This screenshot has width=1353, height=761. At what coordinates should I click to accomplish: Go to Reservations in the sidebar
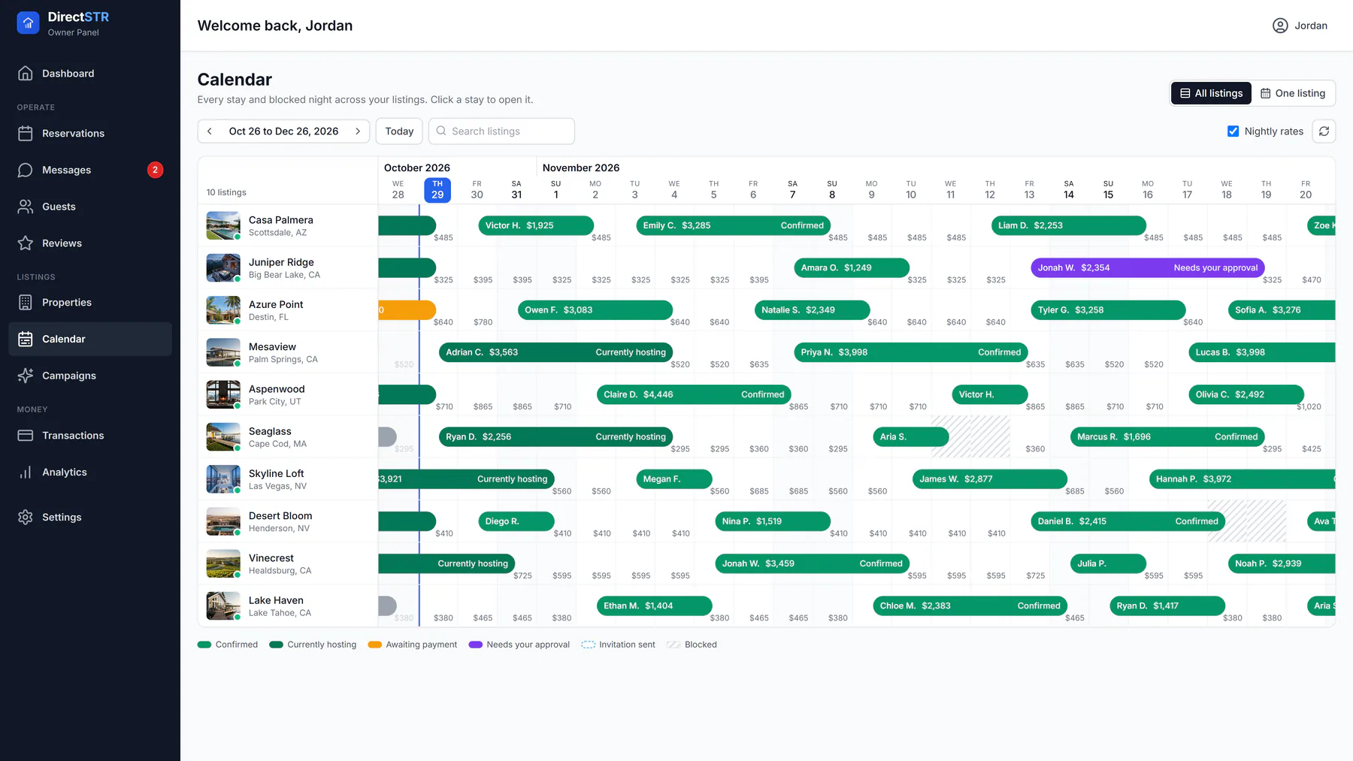pos(90,134)
